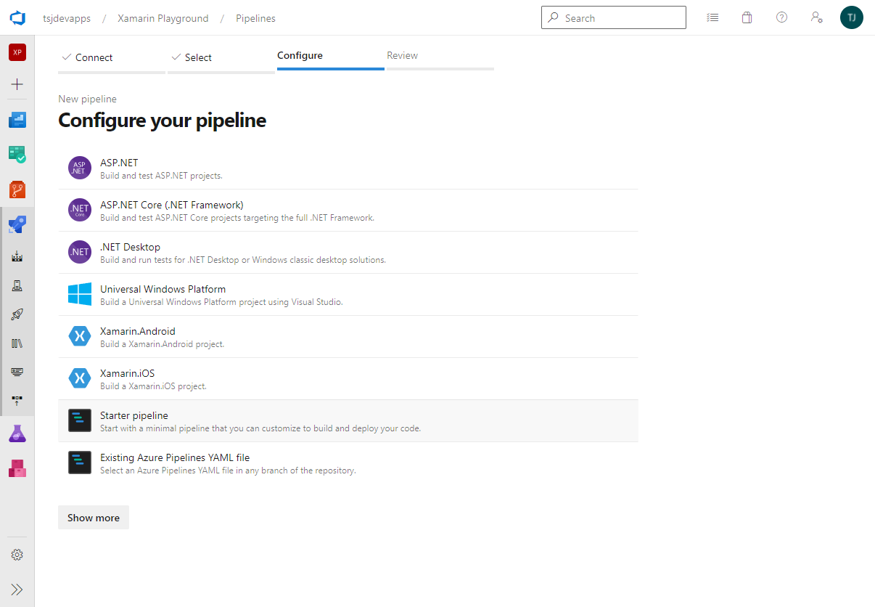Open Test Plans flask icon
The height and width of the screenshot is (607, 875).
click(x=17, y=434)
